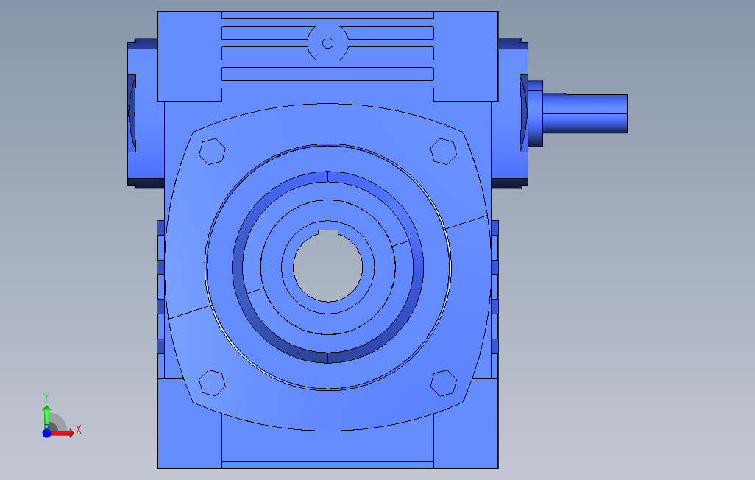The image size is (755, 480).
Task: Select the protruding input shaft of the gearbox
Action: coord(585,113)
